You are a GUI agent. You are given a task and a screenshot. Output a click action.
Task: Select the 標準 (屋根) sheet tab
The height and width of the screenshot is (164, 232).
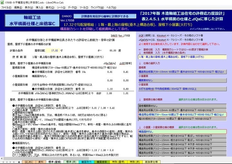tap(55, 162)
